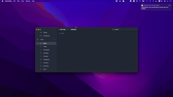Click the Done icon in sidebar
Image resolution: width=173 pixels, height=97 pixels.
pyautogui.click(x=41, y=69)
